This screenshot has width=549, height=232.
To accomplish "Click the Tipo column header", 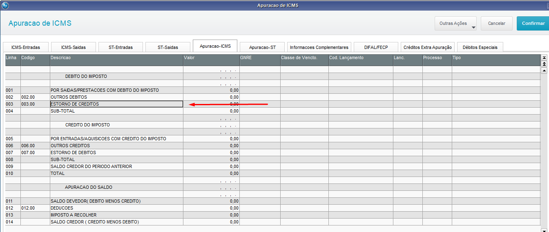I will 496,60.
